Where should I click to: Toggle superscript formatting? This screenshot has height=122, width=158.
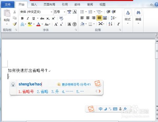tap(53, 18)
